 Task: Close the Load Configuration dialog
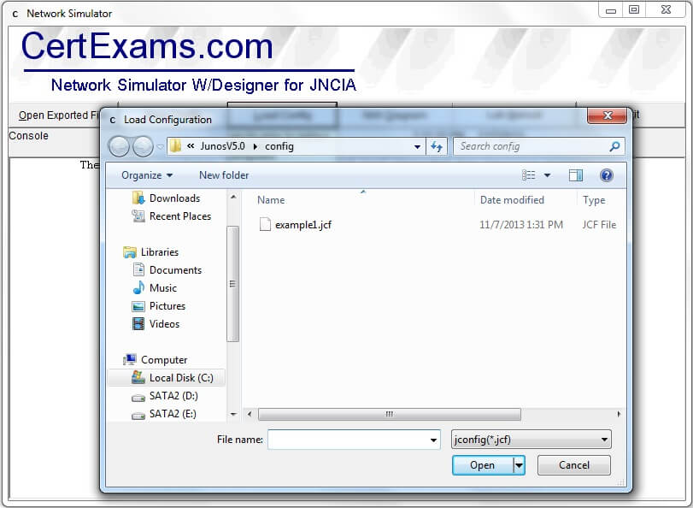pos(607,115)
